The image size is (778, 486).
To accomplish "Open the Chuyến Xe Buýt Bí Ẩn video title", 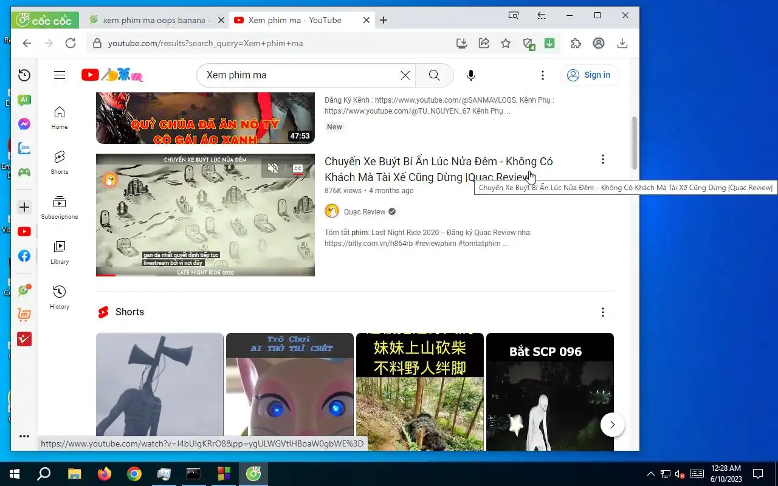I will [439, 169].
